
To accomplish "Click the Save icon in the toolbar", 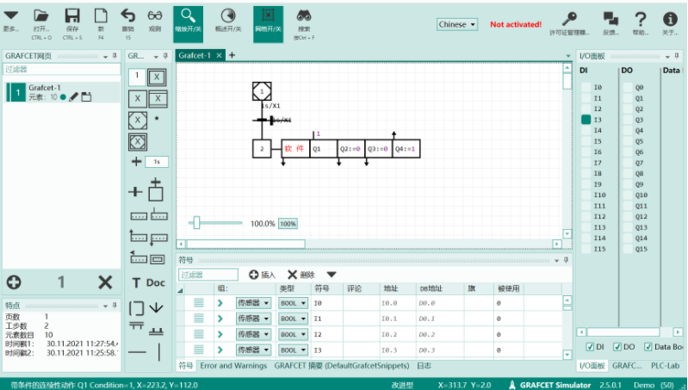I will pyautogui.click(x=72, y=17).
